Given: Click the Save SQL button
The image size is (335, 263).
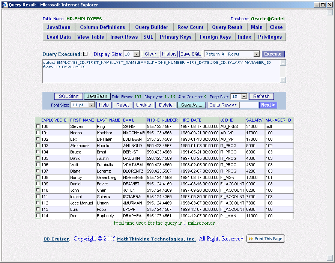Looking at the screenshot, I should 191,54.
